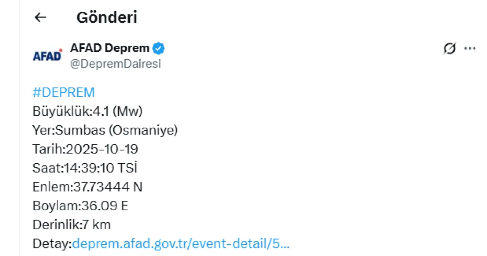The height and width of the screenshot is (256, 487).
Task: Visit the @DepremDairesi handle
Action: [115, 64]
